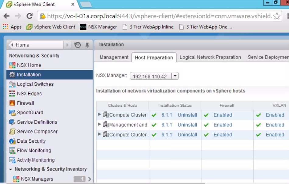
Task: Click the certificate warning lock icon
Action: pos(43,16)
